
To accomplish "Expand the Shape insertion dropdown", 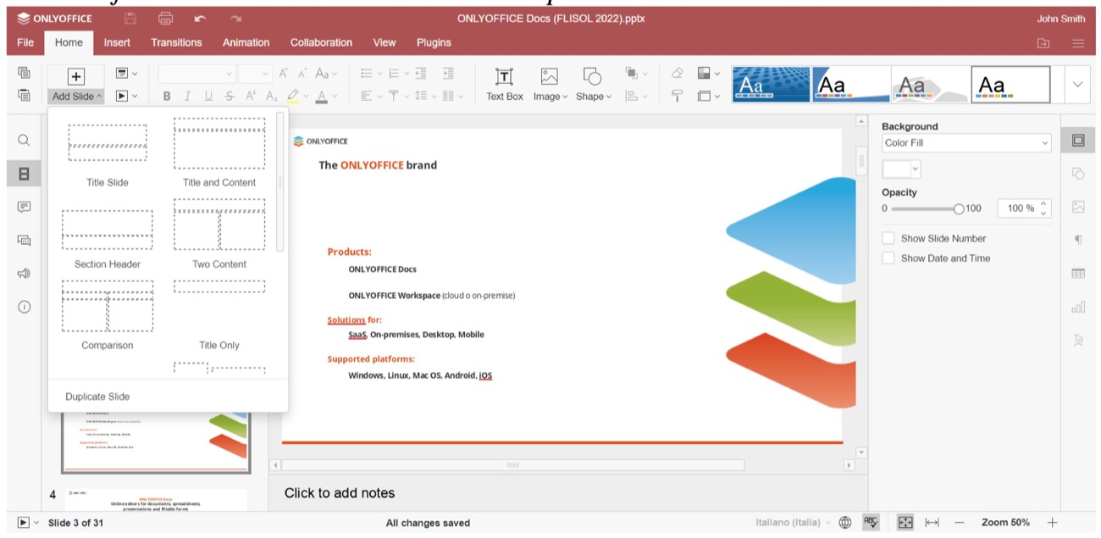I will 607,96.
